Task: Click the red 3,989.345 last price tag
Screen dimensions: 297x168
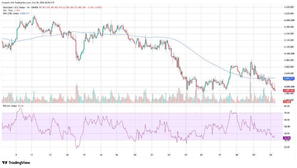Action: pos(289,90)
